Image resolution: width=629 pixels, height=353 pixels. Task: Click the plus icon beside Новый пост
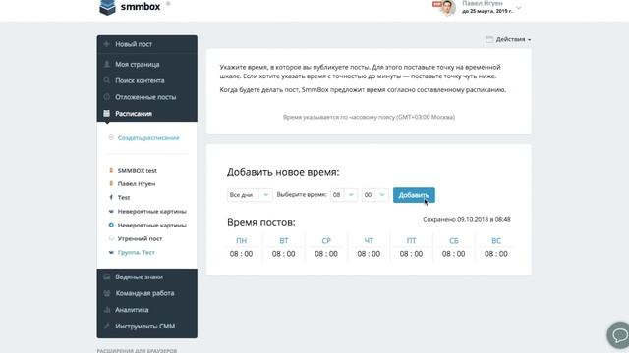pyautogui.click(x=107, y=44)
